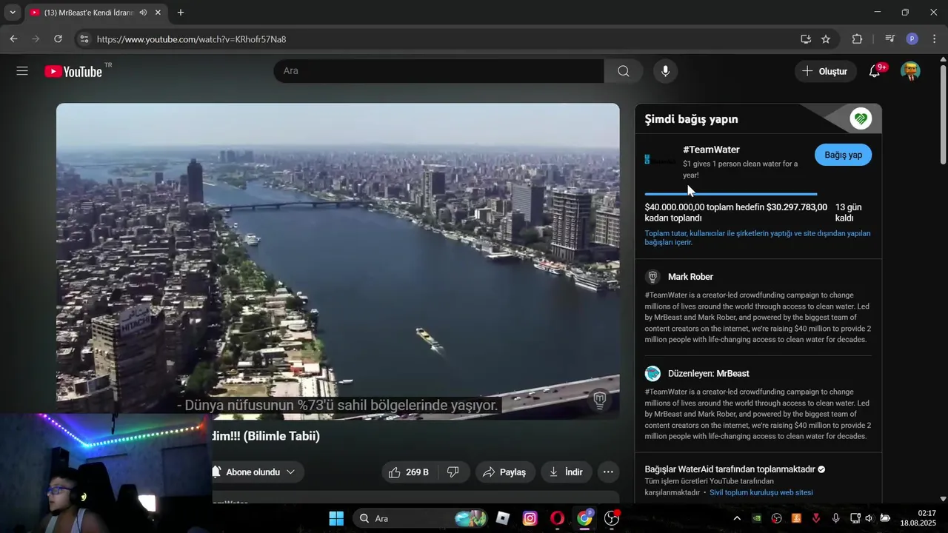Open NVIDIA tray icon
Image resolution: width=948 pixels, height=533 pixels.
point(757,518)
